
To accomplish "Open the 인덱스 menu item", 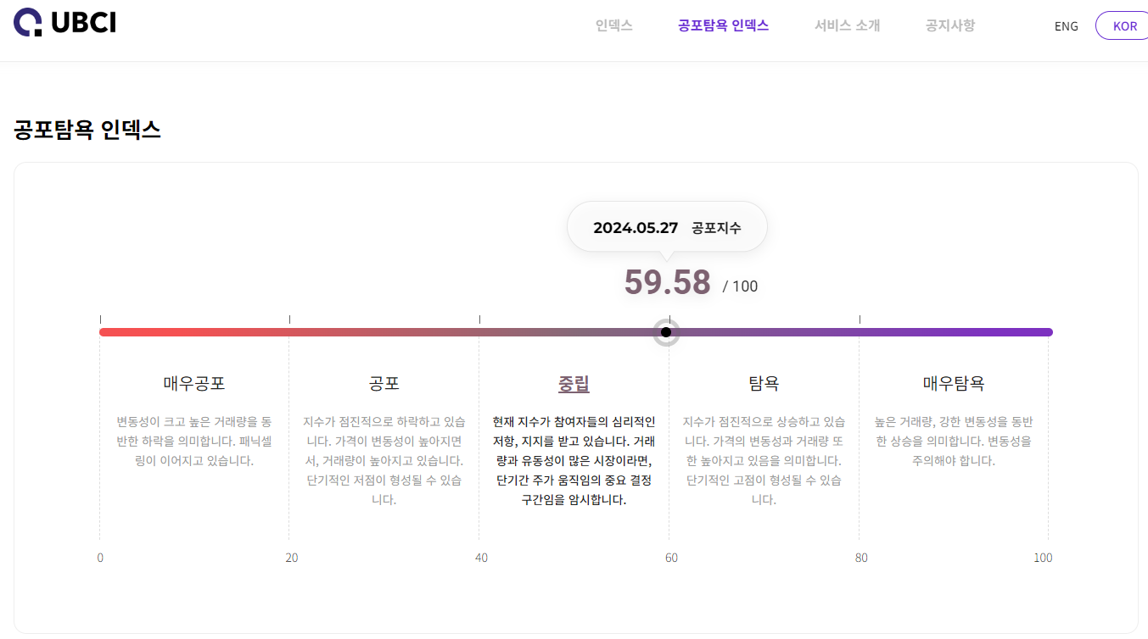I will coord(614,25).
